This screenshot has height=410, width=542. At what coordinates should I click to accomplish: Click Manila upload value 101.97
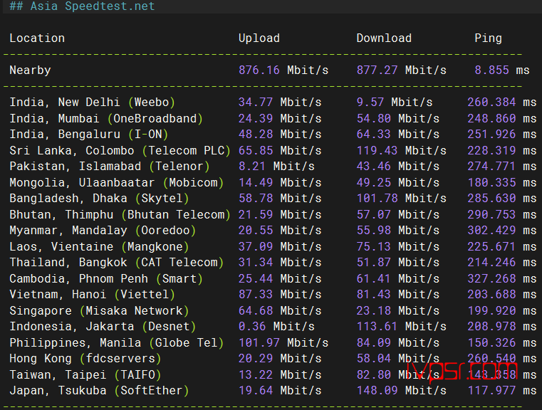[259, 343]
